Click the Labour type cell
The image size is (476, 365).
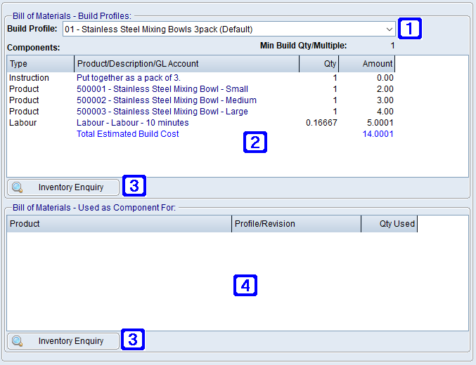(x=22, y=123)
